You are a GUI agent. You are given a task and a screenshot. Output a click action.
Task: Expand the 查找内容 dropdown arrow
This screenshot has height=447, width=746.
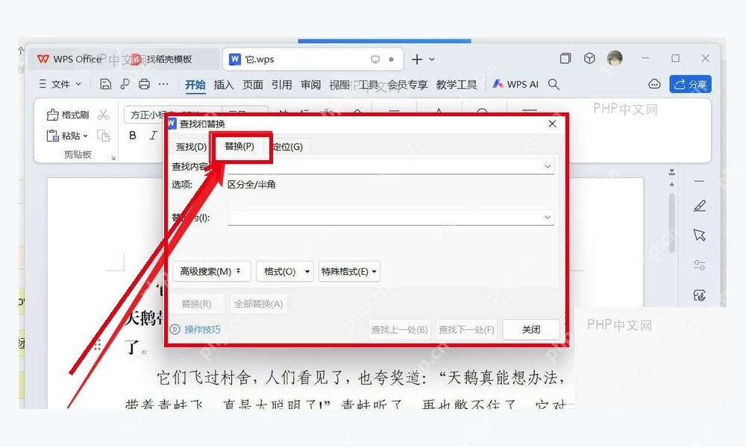pyautogui.click(x=548, y=167)
